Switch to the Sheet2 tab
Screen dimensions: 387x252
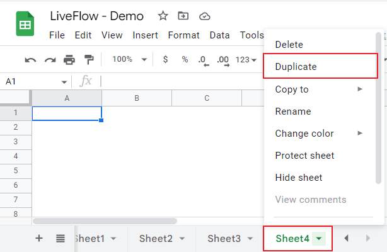156,239
